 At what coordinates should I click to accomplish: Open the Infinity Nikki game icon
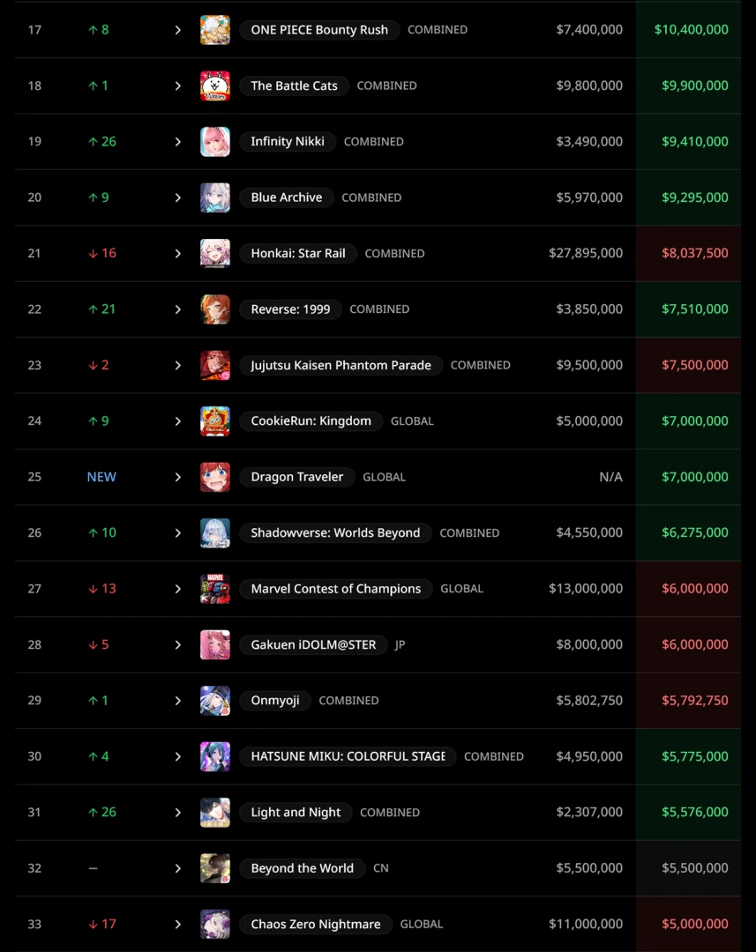click(x=215, y=142)
